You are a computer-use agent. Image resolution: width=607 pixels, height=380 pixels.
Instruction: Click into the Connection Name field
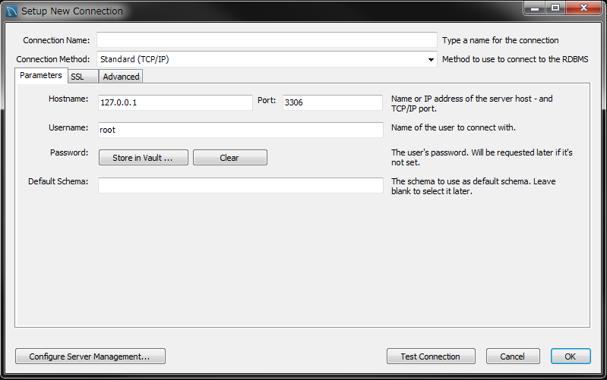pyautogui.click(x=267, y=39)
